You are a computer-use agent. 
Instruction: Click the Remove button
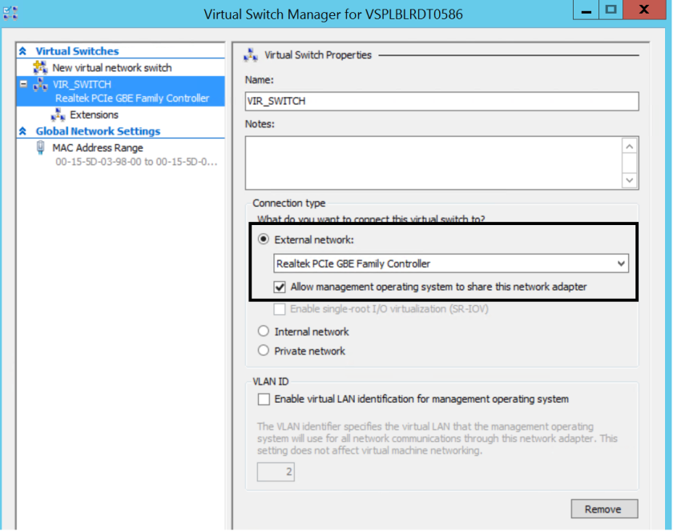tap(604, 509)
